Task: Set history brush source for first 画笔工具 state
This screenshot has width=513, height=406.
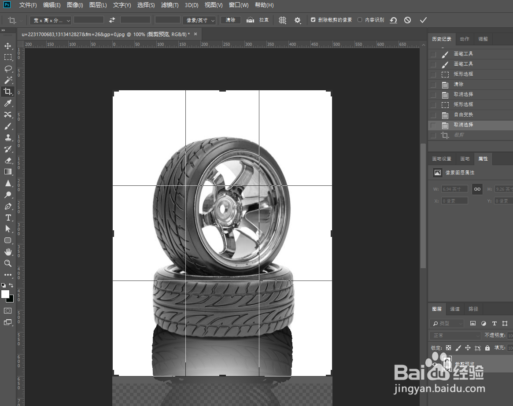Action: pos(433,54)
